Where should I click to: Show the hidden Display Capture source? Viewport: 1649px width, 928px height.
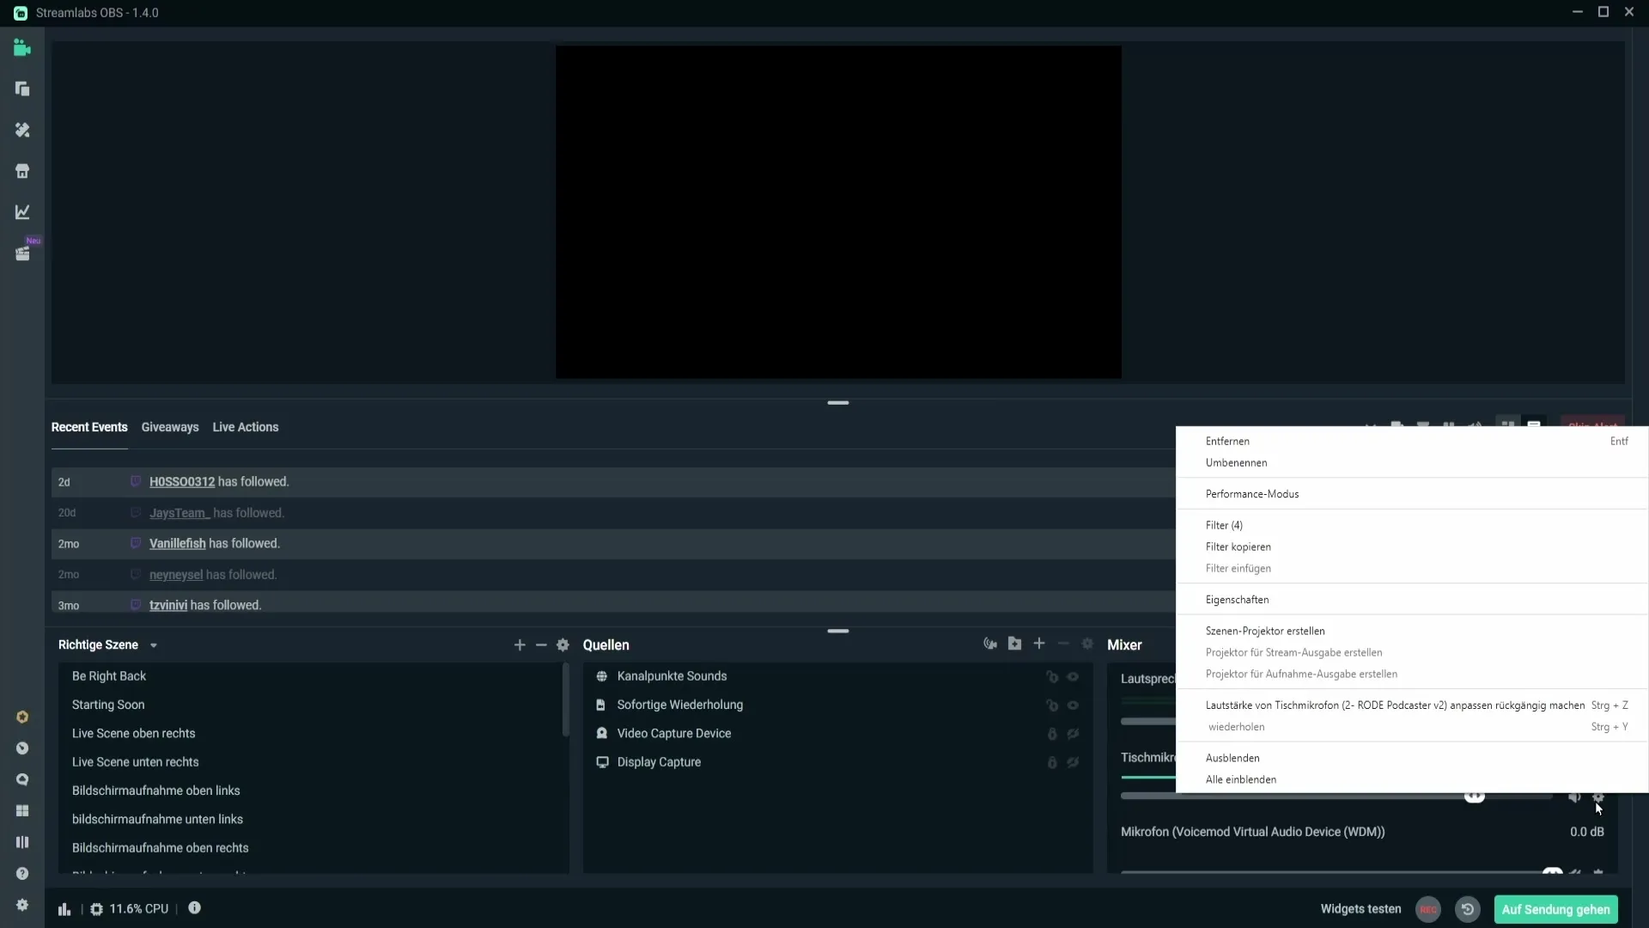(x=1073, y=762)
